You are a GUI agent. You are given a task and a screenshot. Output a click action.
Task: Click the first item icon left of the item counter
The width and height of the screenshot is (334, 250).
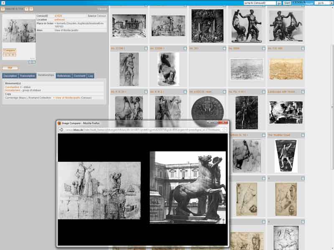[x=3, y=9]
